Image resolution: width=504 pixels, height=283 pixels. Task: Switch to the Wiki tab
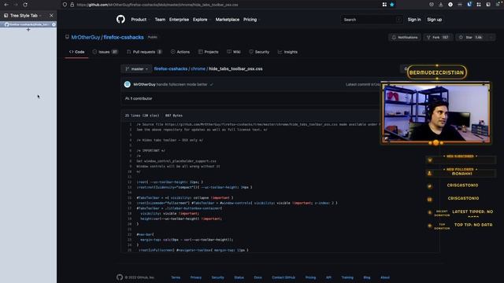[x=234, y=52]
